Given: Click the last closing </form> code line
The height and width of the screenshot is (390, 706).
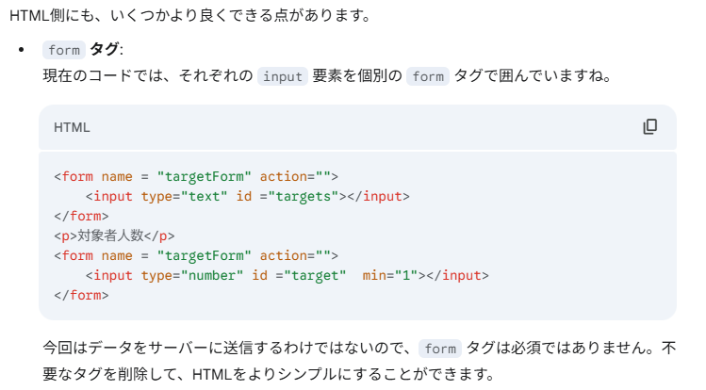Looking at the screenshot, I should pyautogui.click(x=81, y=295).
